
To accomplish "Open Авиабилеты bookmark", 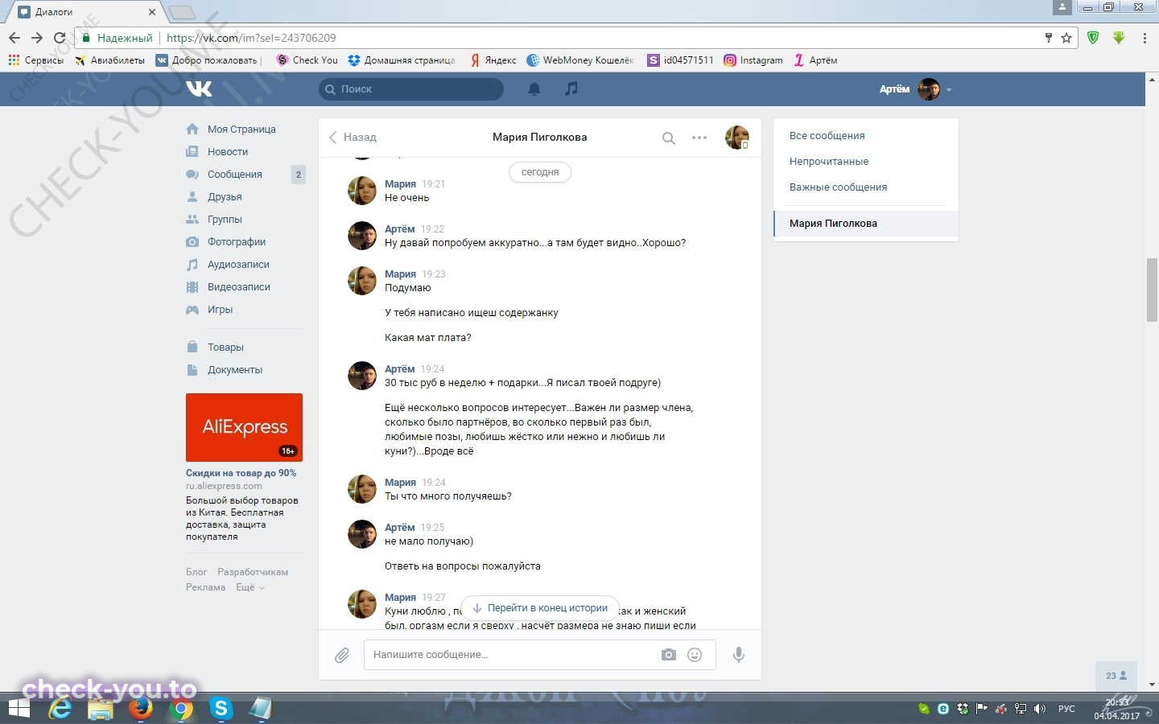I will coord(110,60).
